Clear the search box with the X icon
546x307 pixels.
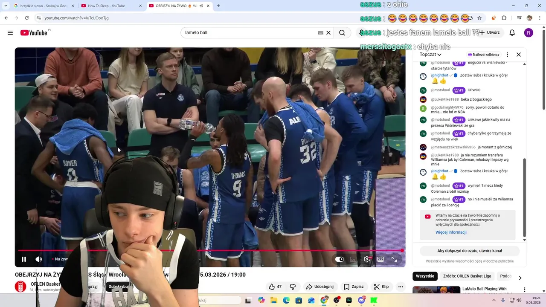point(328,33)
